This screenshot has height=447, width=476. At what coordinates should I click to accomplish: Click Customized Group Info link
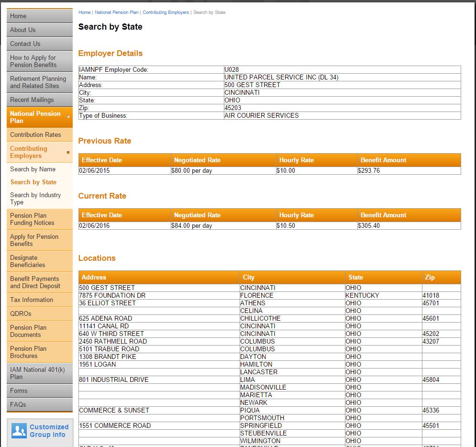(x=49, y=431)
